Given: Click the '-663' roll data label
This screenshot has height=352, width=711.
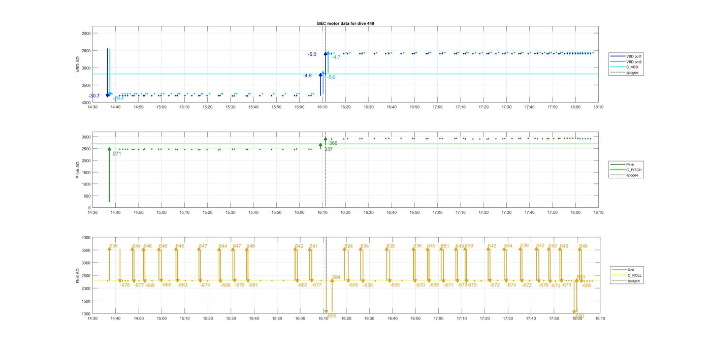Looking at the screenshot, I should point(182,285).
